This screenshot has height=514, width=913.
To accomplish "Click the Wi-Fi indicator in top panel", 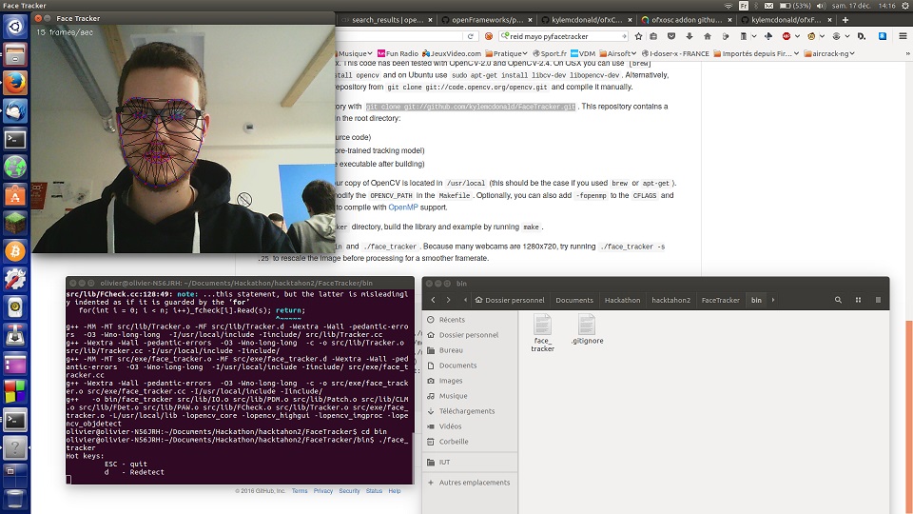I will click(x=728, y=6).
